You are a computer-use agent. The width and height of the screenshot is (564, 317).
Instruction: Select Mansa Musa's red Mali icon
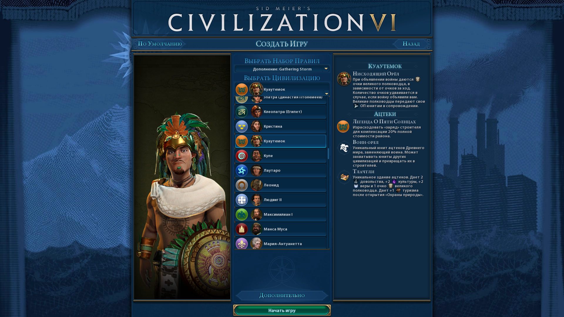(x=242, y=229)
